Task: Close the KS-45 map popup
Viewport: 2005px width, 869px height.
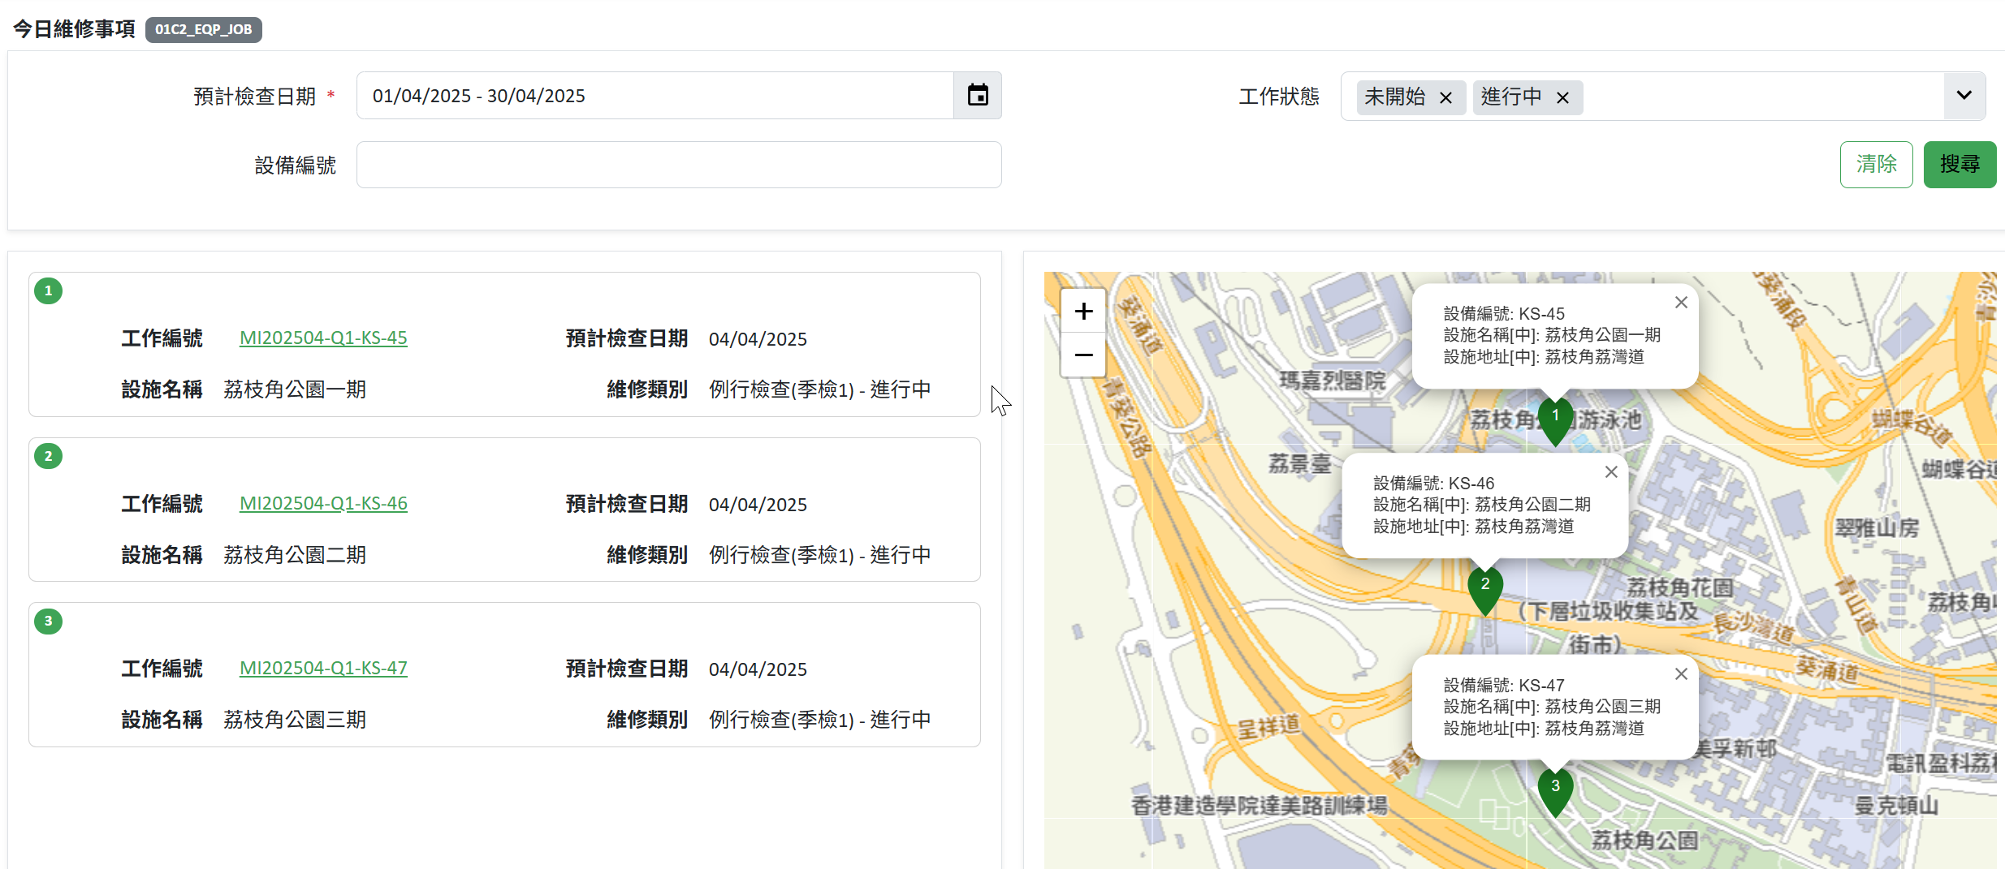Action: (1681, 303)
